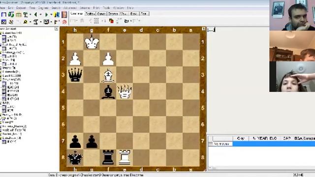Click the checkered grid icon in comments toolbar
This screenshot has width=315, height=177.
96,21
